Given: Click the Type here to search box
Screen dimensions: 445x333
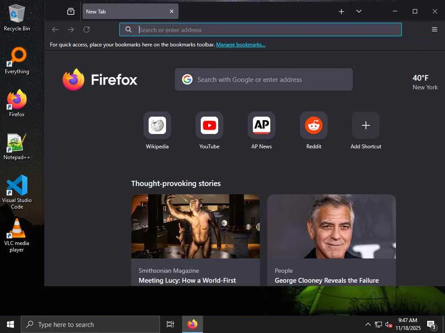Looking at the screenshot, I should [x=90, y=324].
